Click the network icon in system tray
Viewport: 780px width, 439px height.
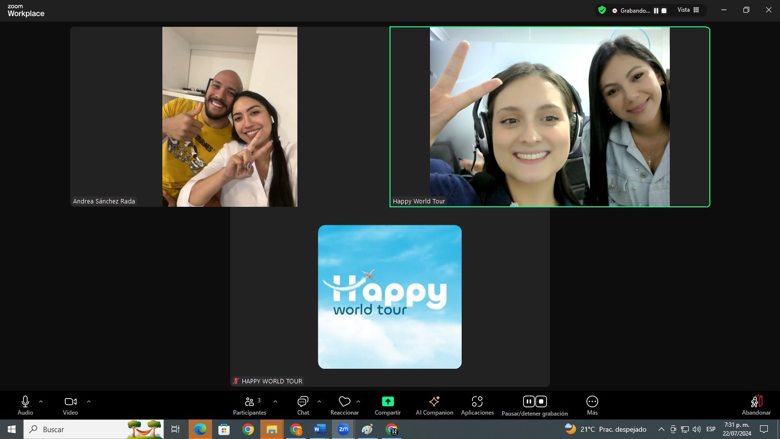coord(685,429)
